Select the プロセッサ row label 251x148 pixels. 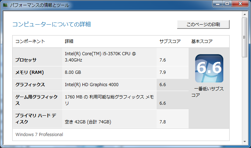(26, 60)
